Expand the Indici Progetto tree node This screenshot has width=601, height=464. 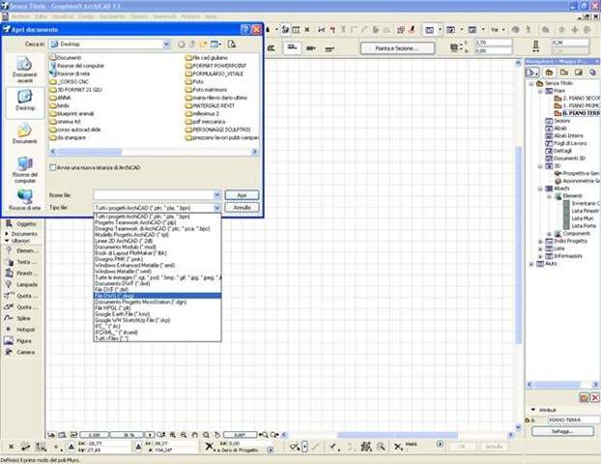click(540, 242)
